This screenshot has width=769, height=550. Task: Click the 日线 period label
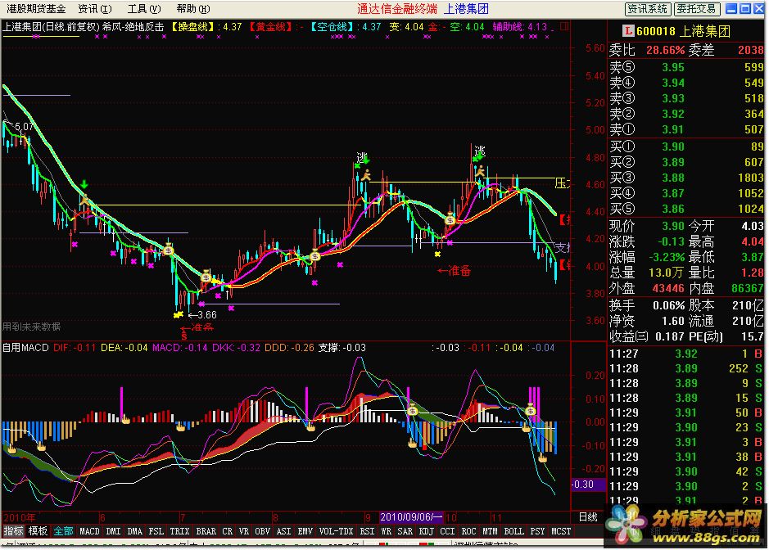tap(588, 516)
